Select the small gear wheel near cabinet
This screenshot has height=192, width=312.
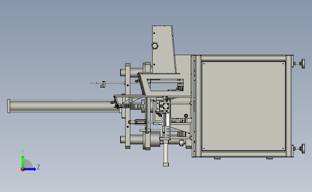click(186, 116)
